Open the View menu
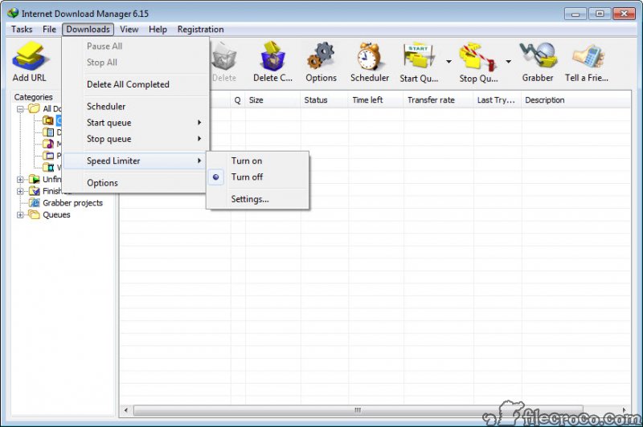The height and width of the screenshot is (427, 643). tap(129, 29)
